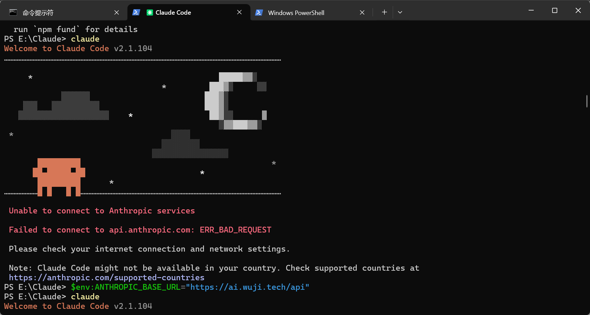
Task: Click the PowerShell icon on third tab
Action: [259, 13]
